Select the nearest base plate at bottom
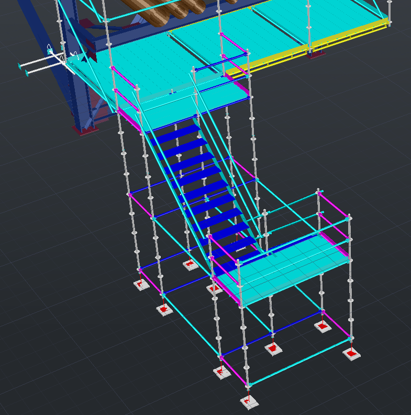 pyautogui.click(x=248, y=401)
